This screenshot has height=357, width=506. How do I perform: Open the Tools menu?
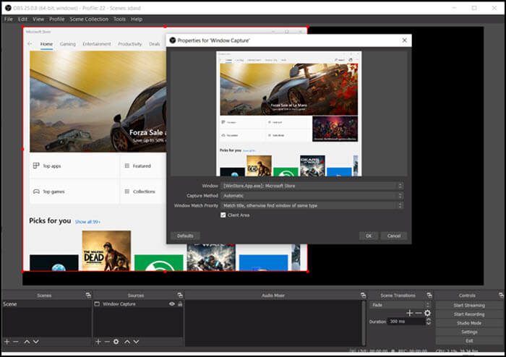119,19
